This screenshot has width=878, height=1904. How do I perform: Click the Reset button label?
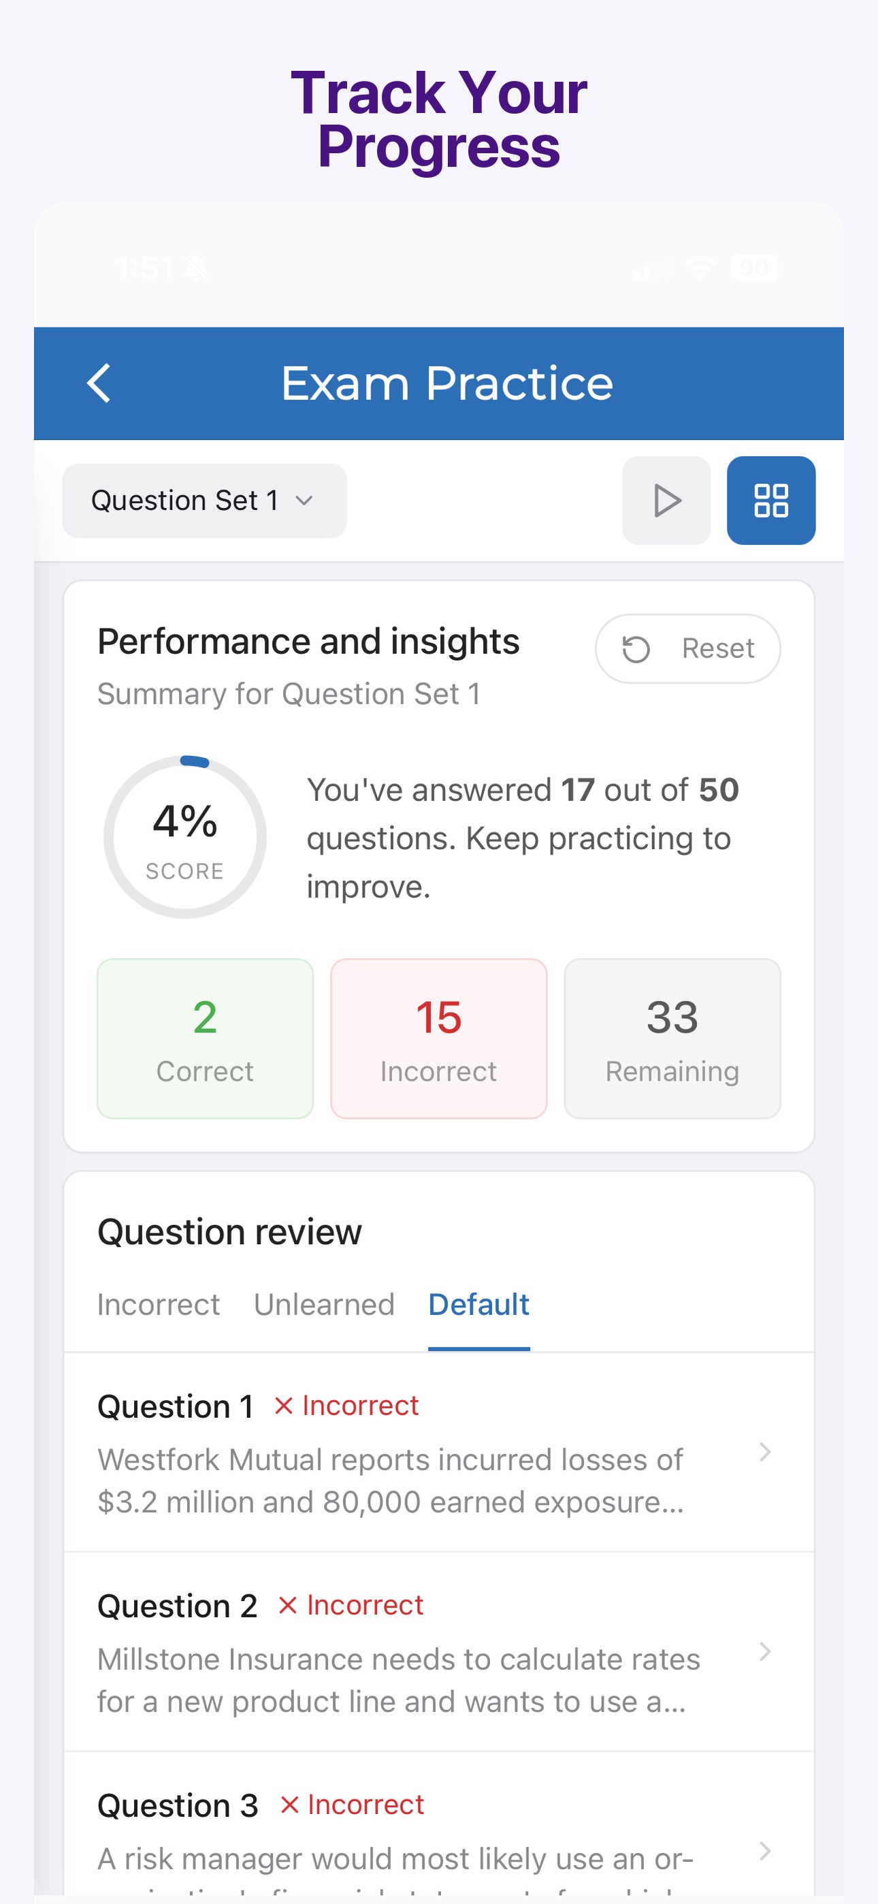[717, 648]
